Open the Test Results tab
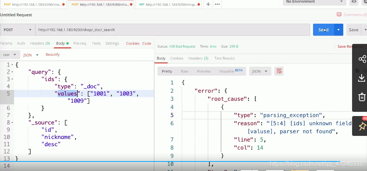 pos(225,58)
